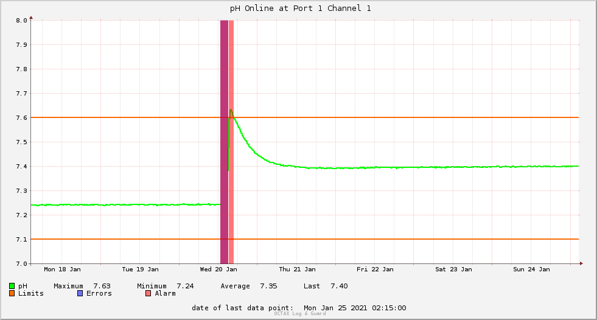Screen dimensions: 597x320
Task: Click the 7.9 y-axis label
Action: point(21,45)
